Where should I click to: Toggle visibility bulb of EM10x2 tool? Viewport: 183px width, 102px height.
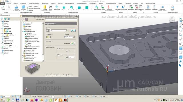(6, 35)
